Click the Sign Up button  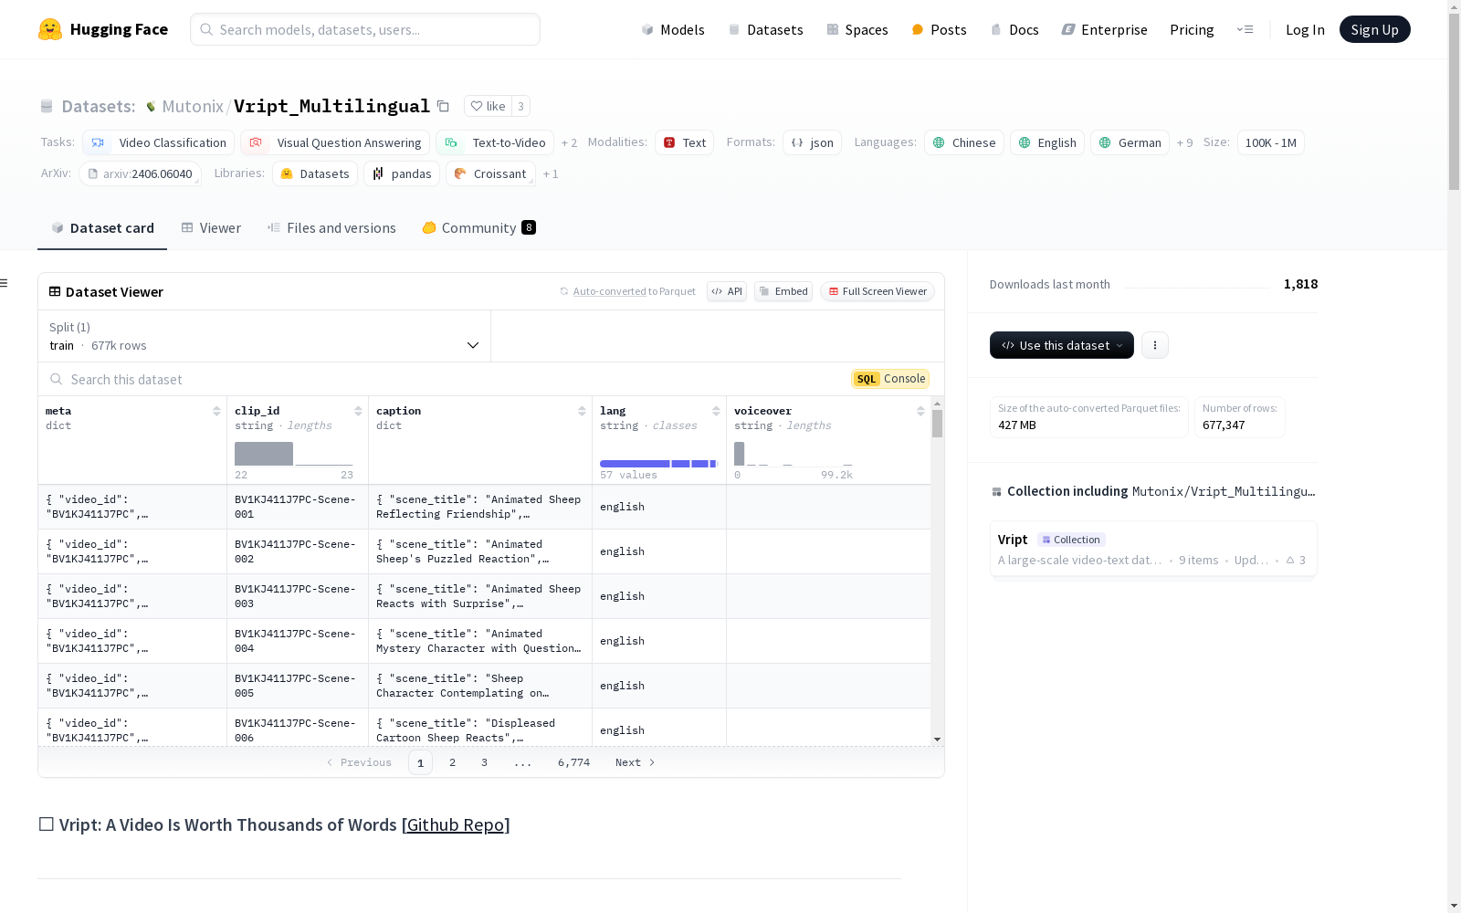click(x=1374, y=29)
